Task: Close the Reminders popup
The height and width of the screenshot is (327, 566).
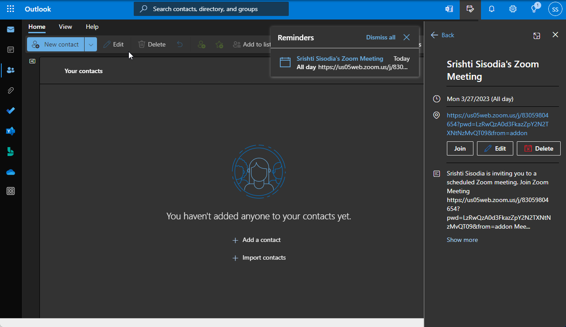Action: (407, 37)
